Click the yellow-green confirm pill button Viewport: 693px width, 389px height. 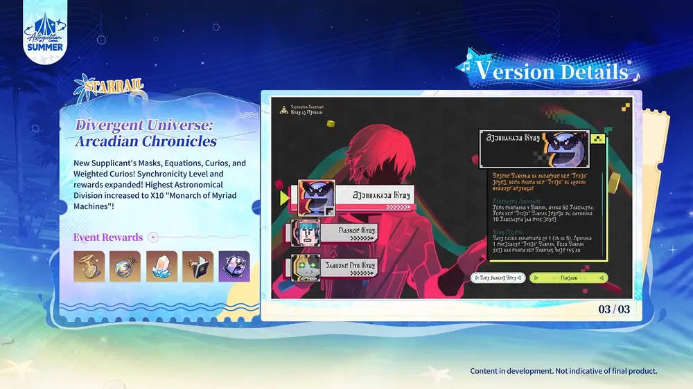(x=569, y=278)
